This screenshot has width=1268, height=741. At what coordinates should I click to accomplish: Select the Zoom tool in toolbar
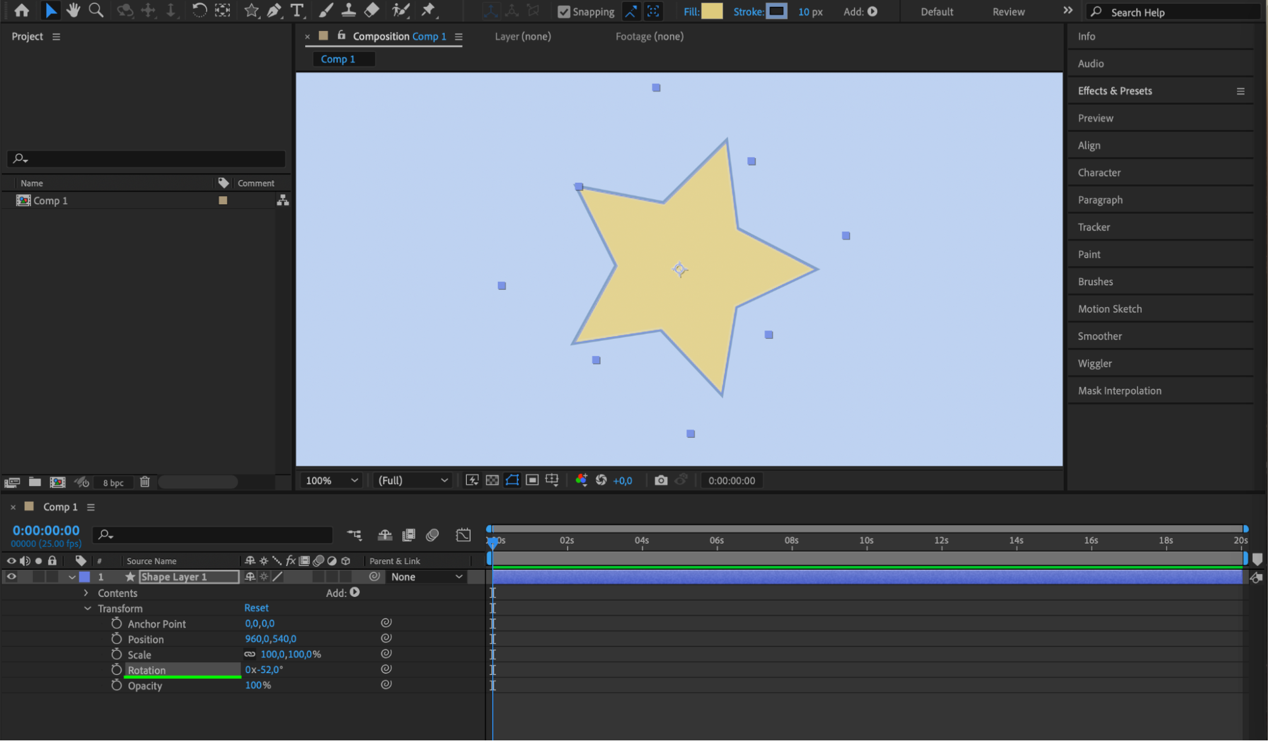[96, 10]
